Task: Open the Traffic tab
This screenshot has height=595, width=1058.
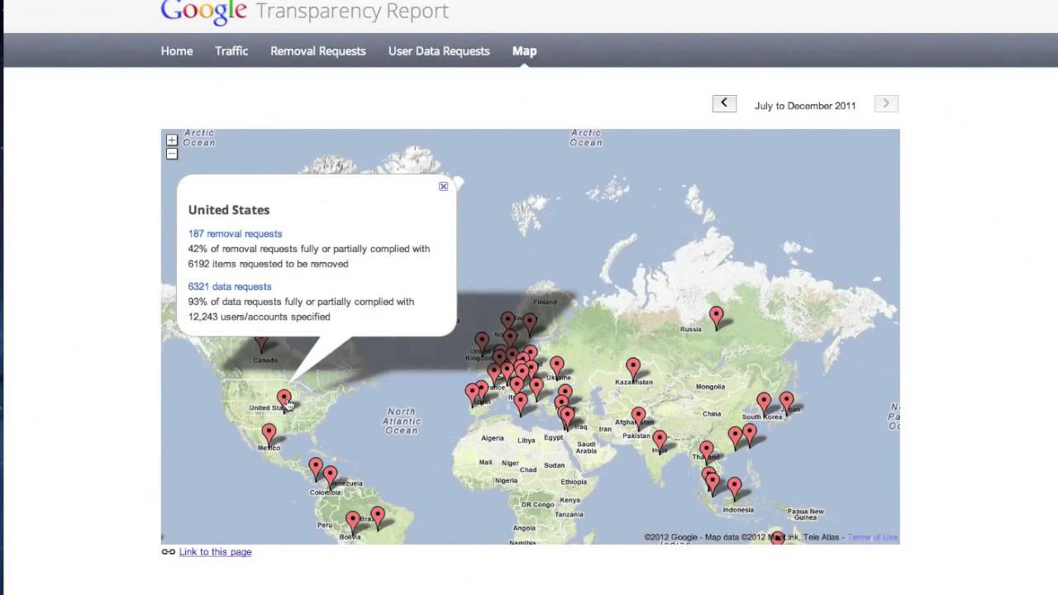Action: coord(231,51)
